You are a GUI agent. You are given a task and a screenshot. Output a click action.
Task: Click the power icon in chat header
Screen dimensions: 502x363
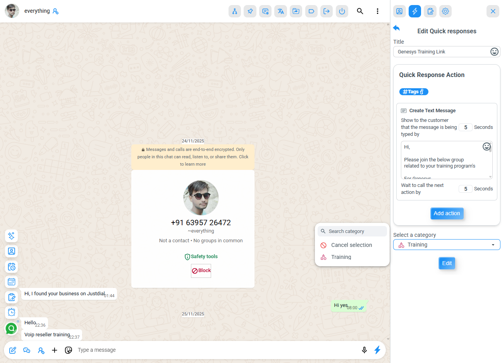point(342,11)
